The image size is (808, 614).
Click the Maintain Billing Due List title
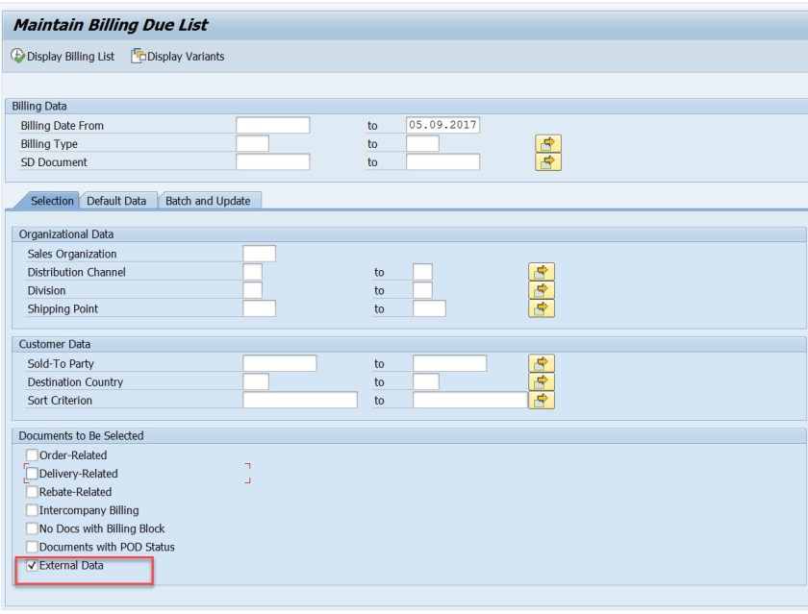[x=111, y=25]
